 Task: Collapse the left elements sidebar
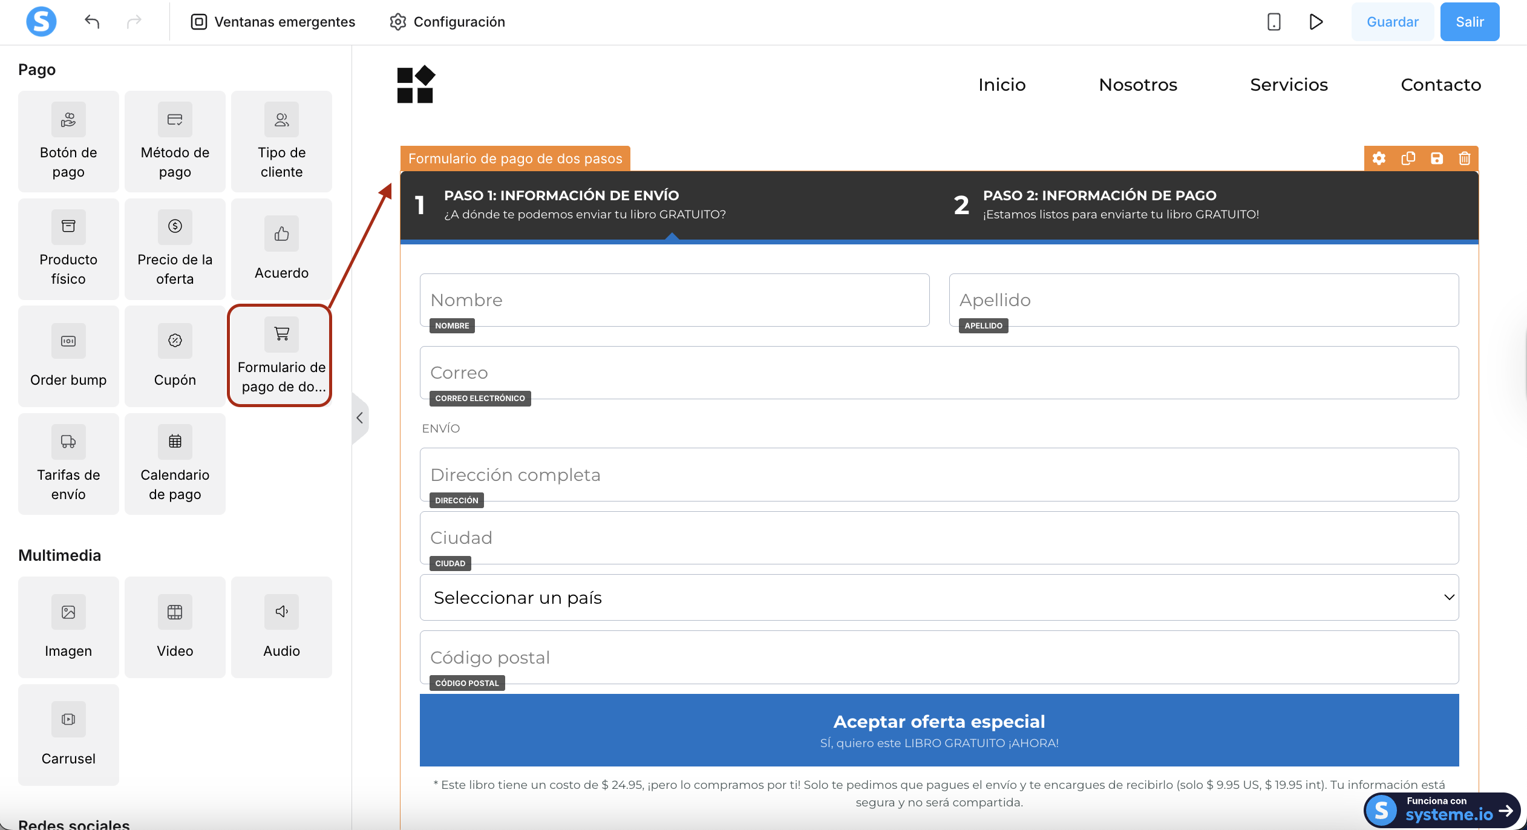(360, 418)
